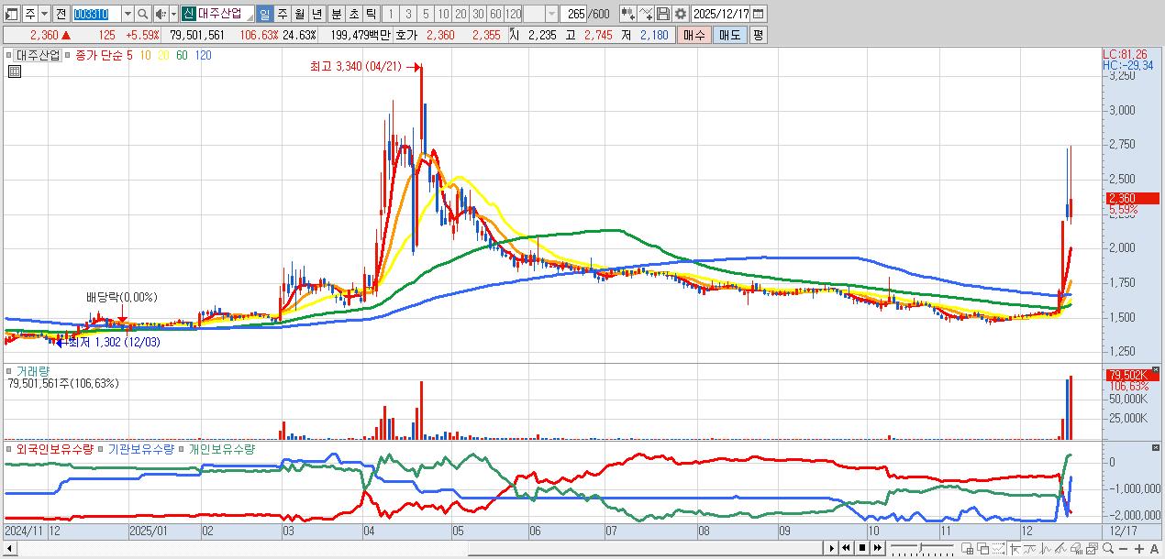Image resolution: width=1165 pixels, height=559 pixels.
Task: Click the bottom zoom slider handle
Action: [920, 547]
